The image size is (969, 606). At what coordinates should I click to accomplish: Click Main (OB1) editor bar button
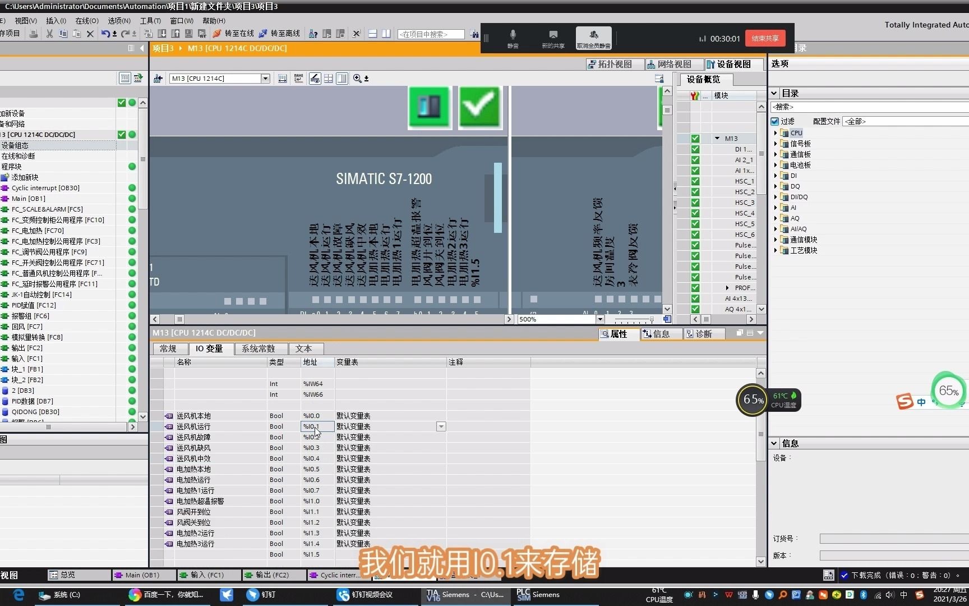pos(144,575)
